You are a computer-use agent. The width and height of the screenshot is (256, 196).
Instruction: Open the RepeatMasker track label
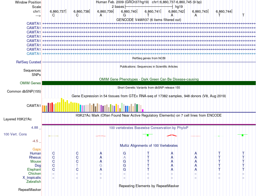click(x=30, y=190)
